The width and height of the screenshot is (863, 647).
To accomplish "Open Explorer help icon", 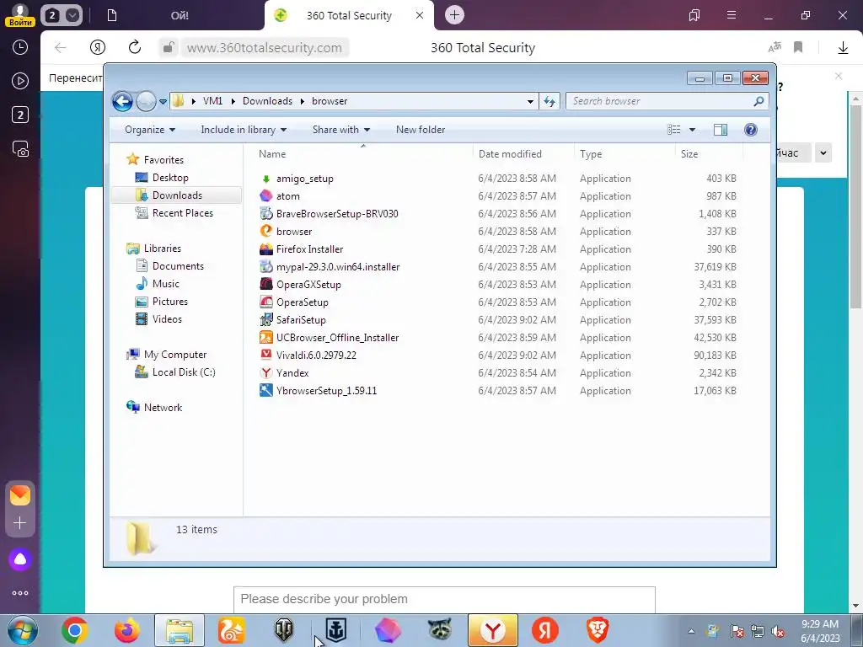I will tap(750, 130).
